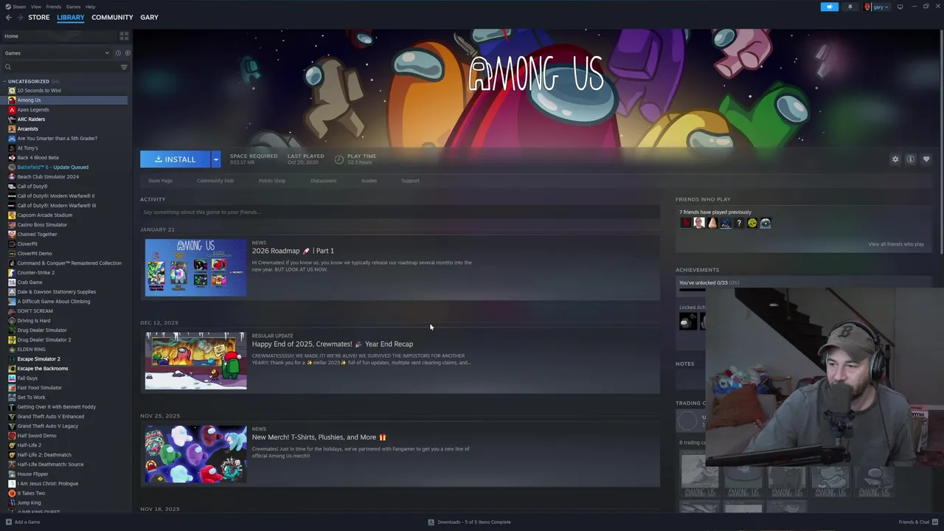Open the yellow round friend avatar

click(x=752, y=223)
